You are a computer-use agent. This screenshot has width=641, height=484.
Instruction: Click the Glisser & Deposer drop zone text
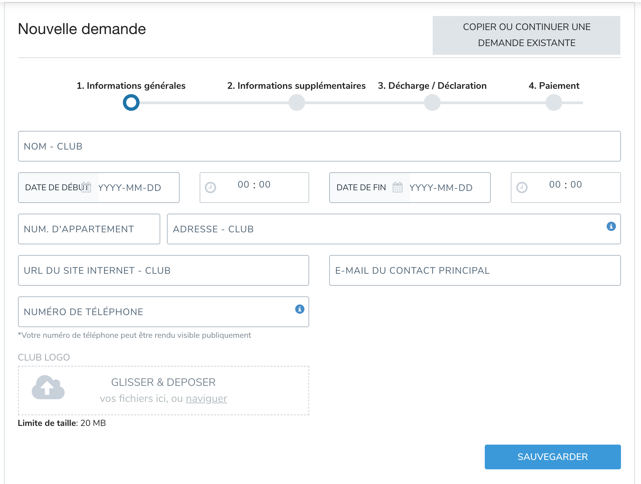pyautogui.click(x=164, y=382)
